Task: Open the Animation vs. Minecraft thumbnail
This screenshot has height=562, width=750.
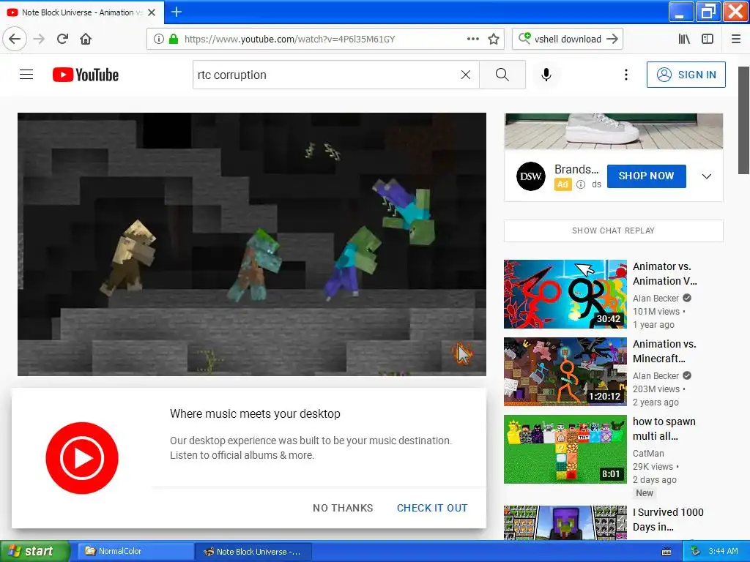Action: (x=565, y=372)
